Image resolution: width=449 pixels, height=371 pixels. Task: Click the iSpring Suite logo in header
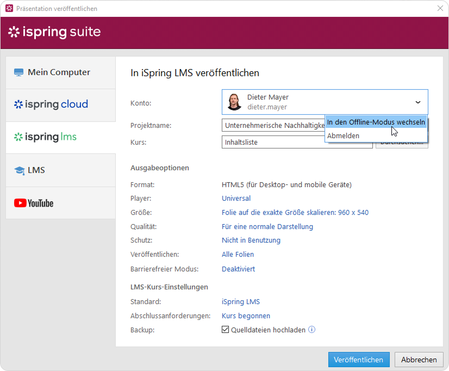pyautogui.click(x=54, y=32)
